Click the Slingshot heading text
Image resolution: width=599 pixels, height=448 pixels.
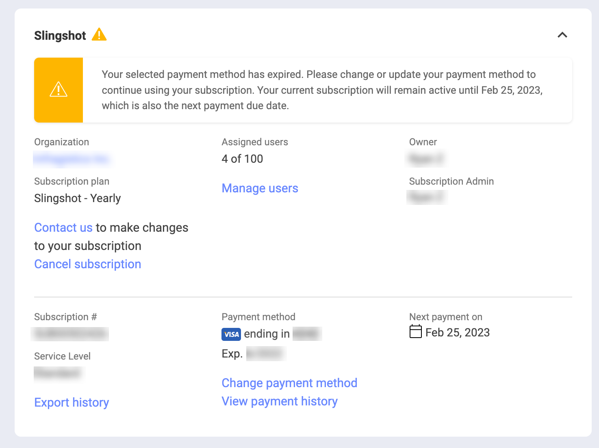pyautogui.click(x=60, y=36)
